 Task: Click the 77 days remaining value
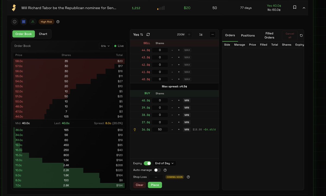246,8
